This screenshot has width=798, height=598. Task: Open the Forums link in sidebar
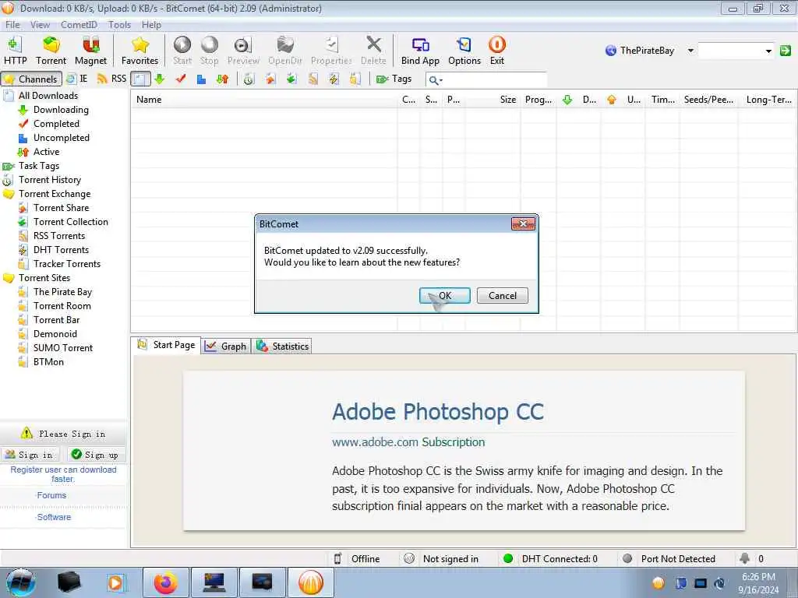click(x=51, y=495)
